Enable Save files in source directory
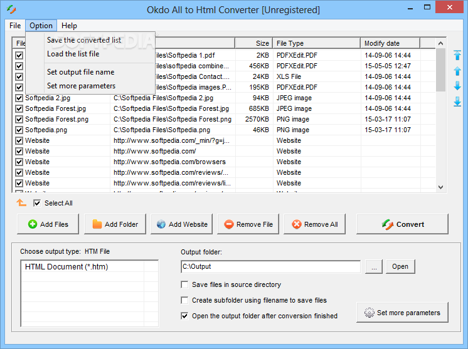 (184, 284)
